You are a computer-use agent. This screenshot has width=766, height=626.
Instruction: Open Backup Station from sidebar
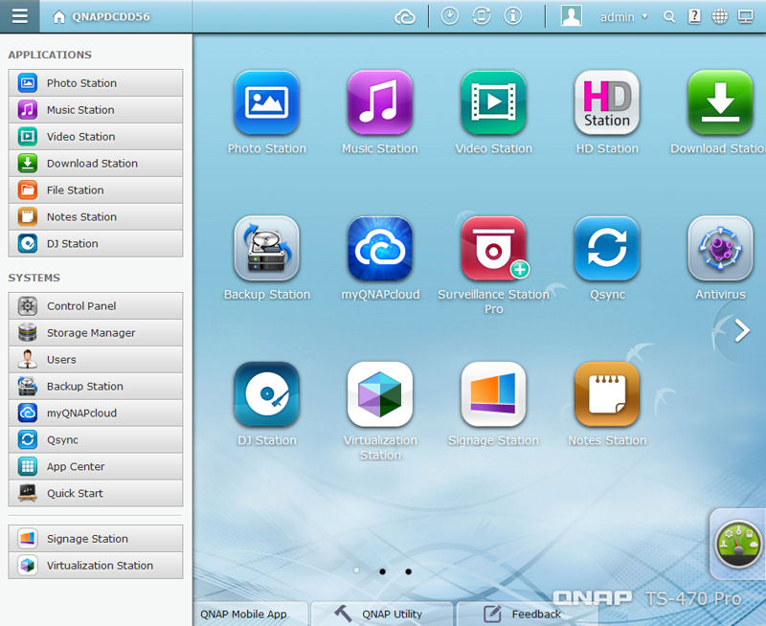(95, 386)
